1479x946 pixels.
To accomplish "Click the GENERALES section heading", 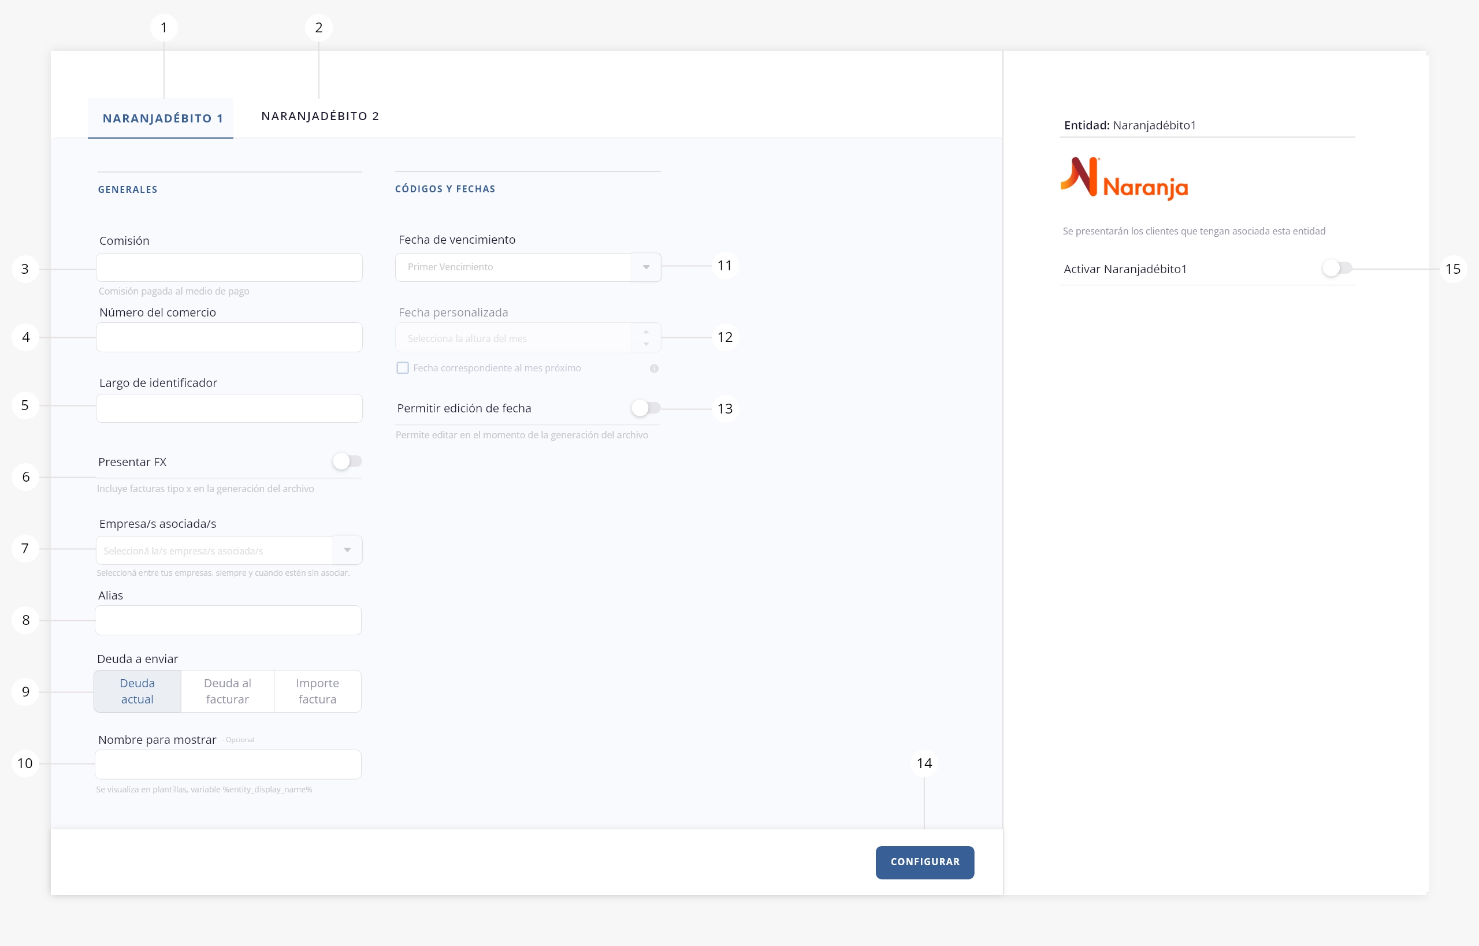I will tap(128, 190).
